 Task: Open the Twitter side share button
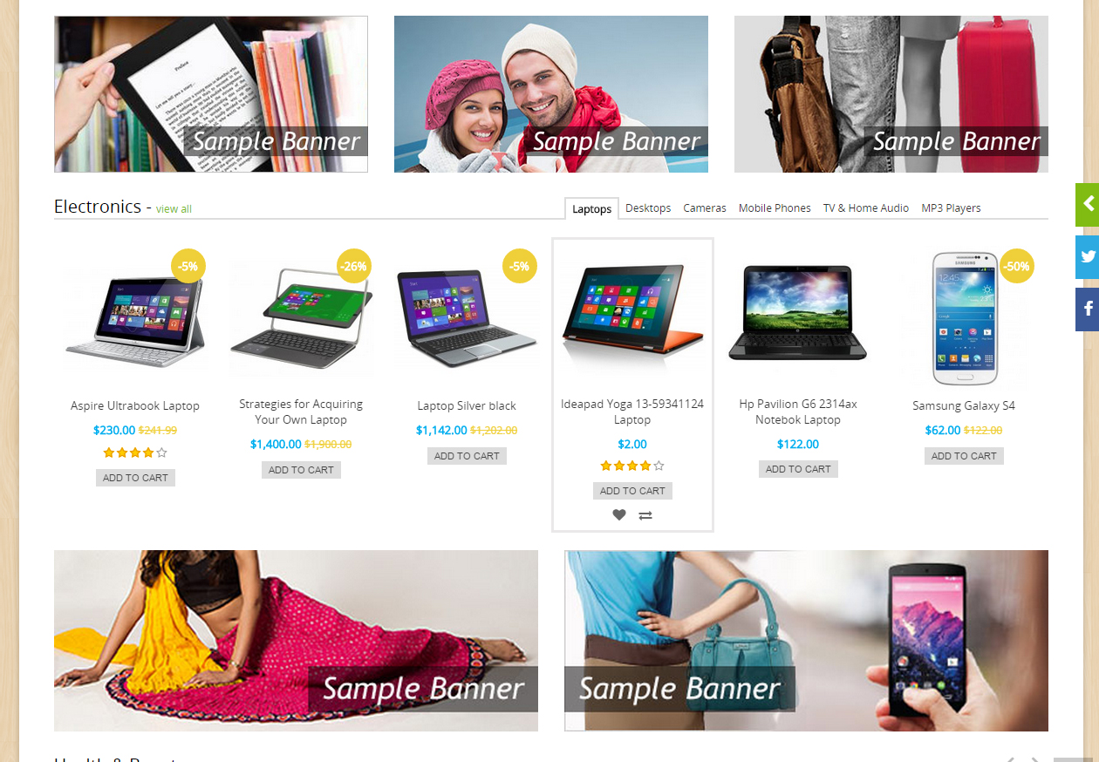click(1088, 257)
